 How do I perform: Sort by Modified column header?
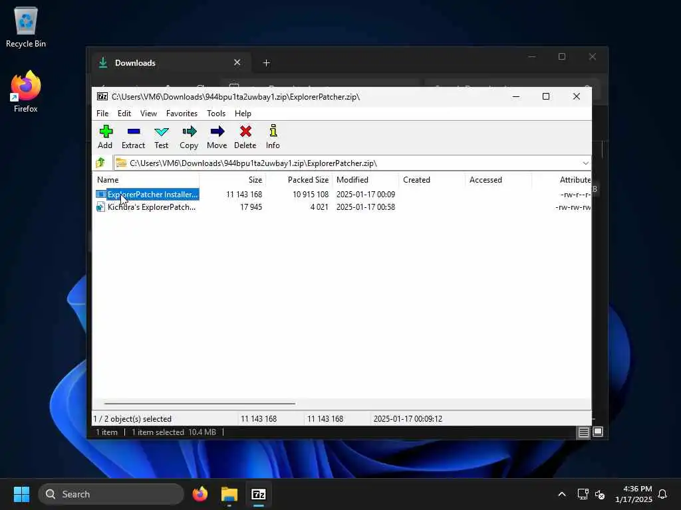coord(366,179)
